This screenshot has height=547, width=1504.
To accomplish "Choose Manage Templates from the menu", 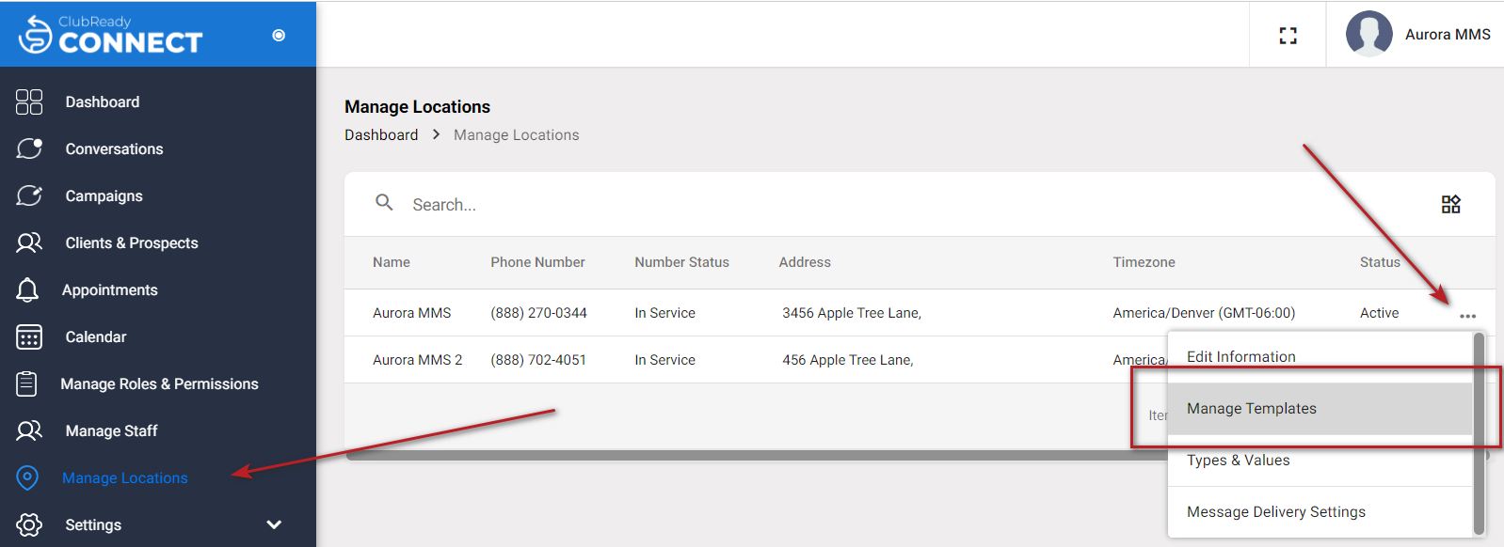I will click(1320, 409).
